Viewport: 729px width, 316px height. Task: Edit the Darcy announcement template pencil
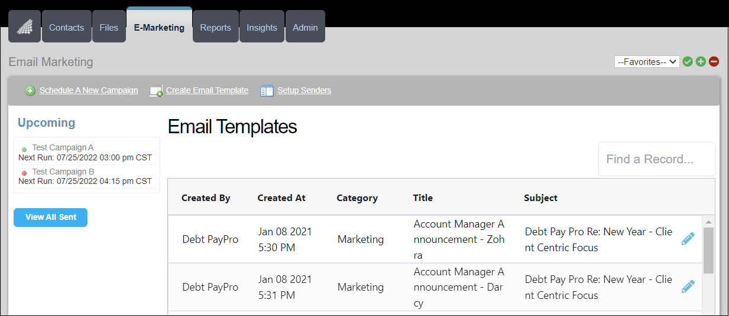pyautogui.click(x=688, y=287)
